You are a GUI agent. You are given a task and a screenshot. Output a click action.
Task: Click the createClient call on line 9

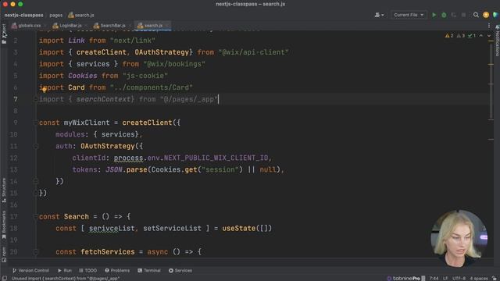pos(147,123)
